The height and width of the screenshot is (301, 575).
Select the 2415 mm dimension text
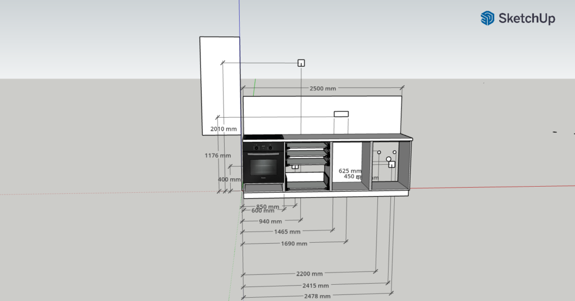point(317,285)
